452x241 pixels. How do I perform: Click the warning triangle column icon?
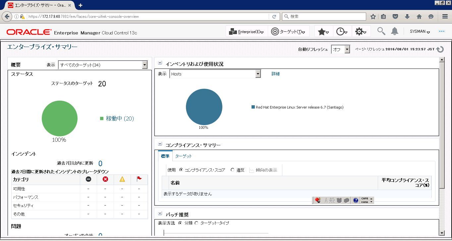point(122,179)
